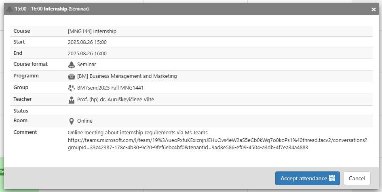Cancel the attendance dialog
This screenshot has height=192, width=382.
tap(357, 178)
